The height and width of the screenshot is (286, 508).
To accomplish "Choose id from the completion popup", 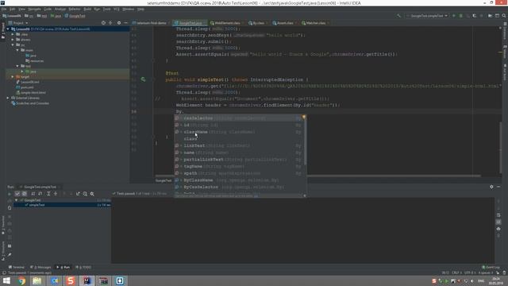I will coord(238,125).
